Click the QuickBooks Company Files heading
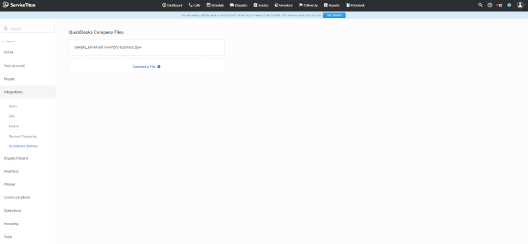528x244 pixels. click(x=96, y=32)
